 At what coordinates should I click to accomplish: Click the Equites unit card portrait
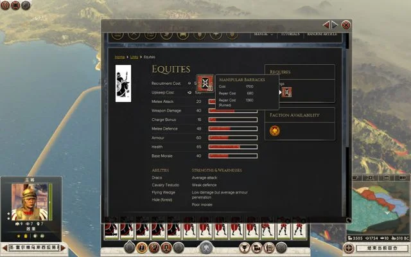pyautogui.click(x=122, y=83)
